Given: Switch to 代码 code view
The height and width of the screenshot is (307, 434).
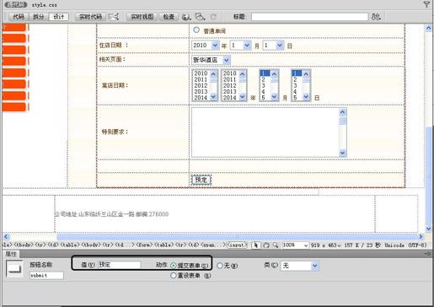Looking at the screenshot, I should 19,17.
